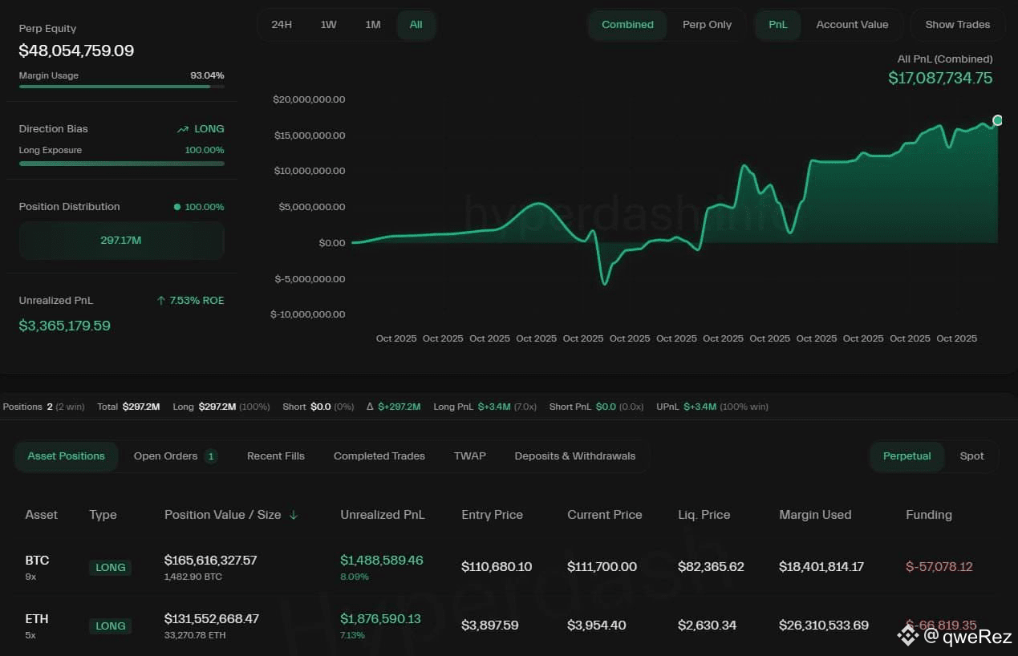This screenshot has width=1018, height=656.
Task: Click the ROE up arrow icon
Action: [161, 301]
